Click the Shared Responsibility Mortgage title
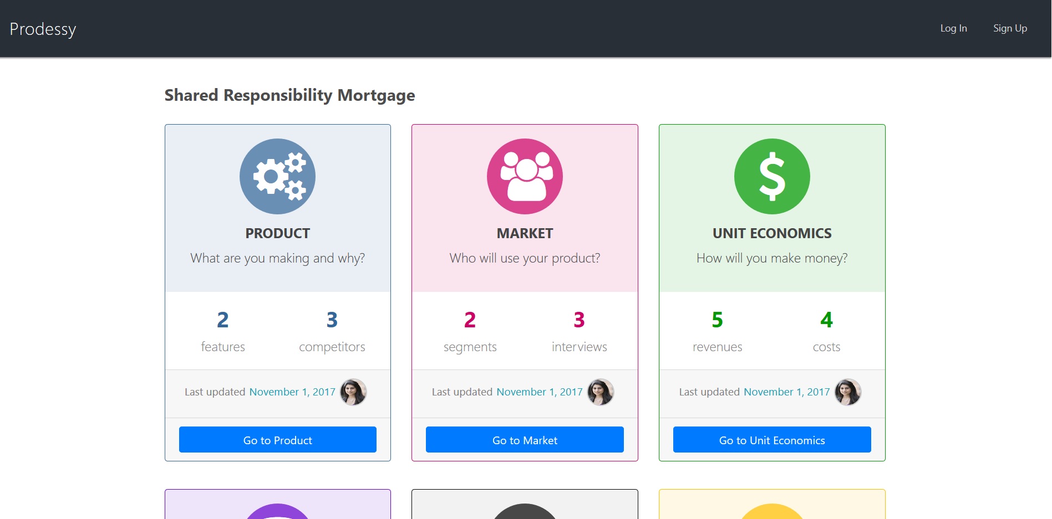This screenshot has width=1052, height=519. pos(289,95)
